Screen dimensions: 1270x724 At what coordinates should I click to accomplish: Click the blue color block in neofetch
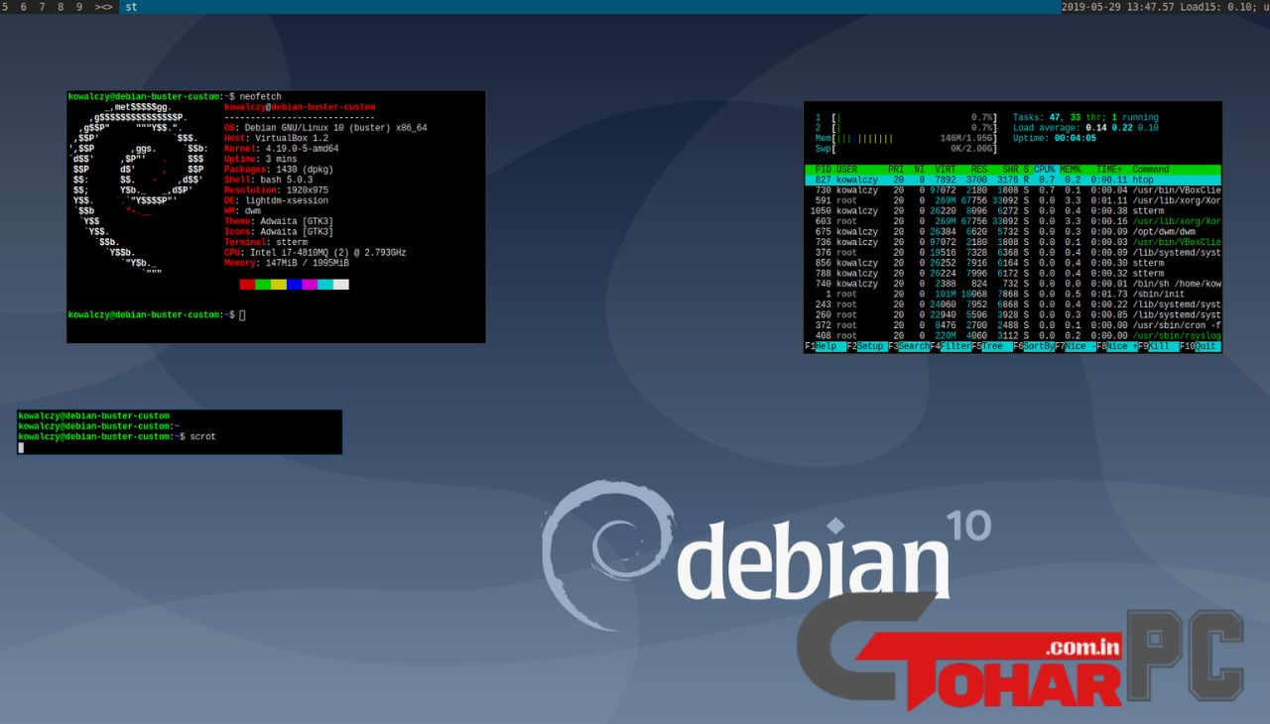(x=295, y=285)
